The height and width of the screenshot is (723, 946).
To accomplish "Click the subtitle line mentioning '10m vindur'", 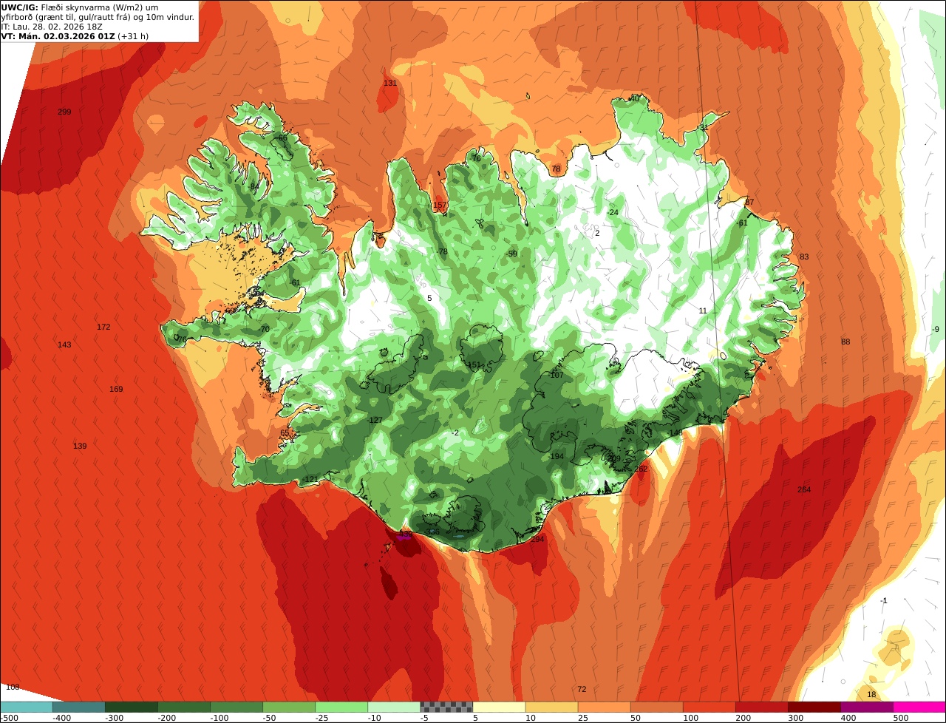I will point(98,17).
